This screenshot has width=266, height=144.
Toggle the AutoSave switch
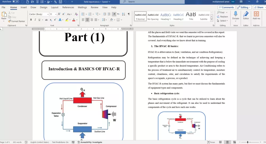[x=16, y=2]
